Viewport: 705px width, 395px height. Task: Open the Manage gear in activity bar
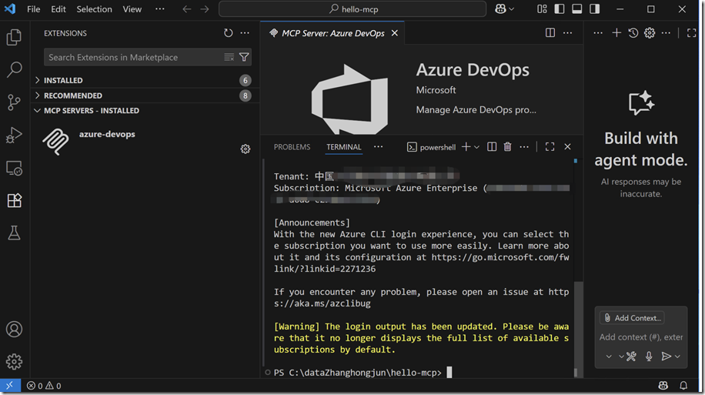click(14, 362)
